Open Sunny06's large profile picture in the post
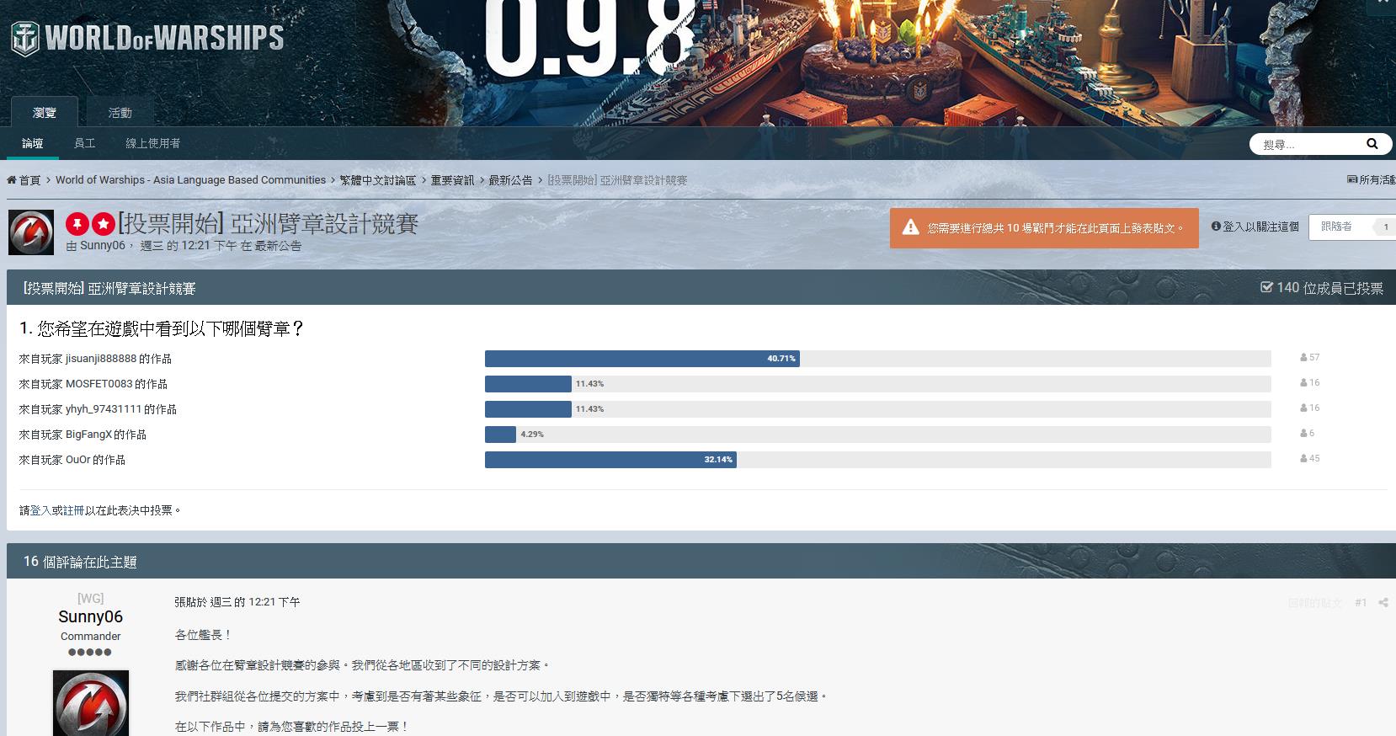This screenshot has height=736, width=1396. tap(91, 703)
